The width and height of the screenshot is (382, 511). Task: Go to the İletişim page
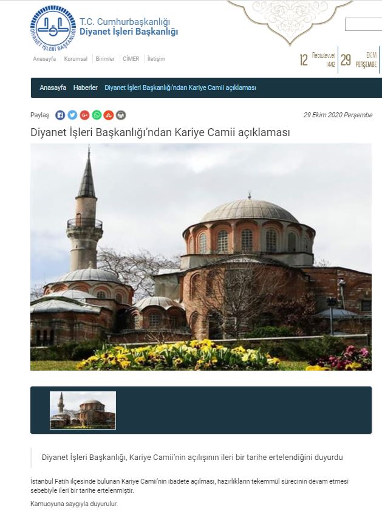(x=156, y=59)
